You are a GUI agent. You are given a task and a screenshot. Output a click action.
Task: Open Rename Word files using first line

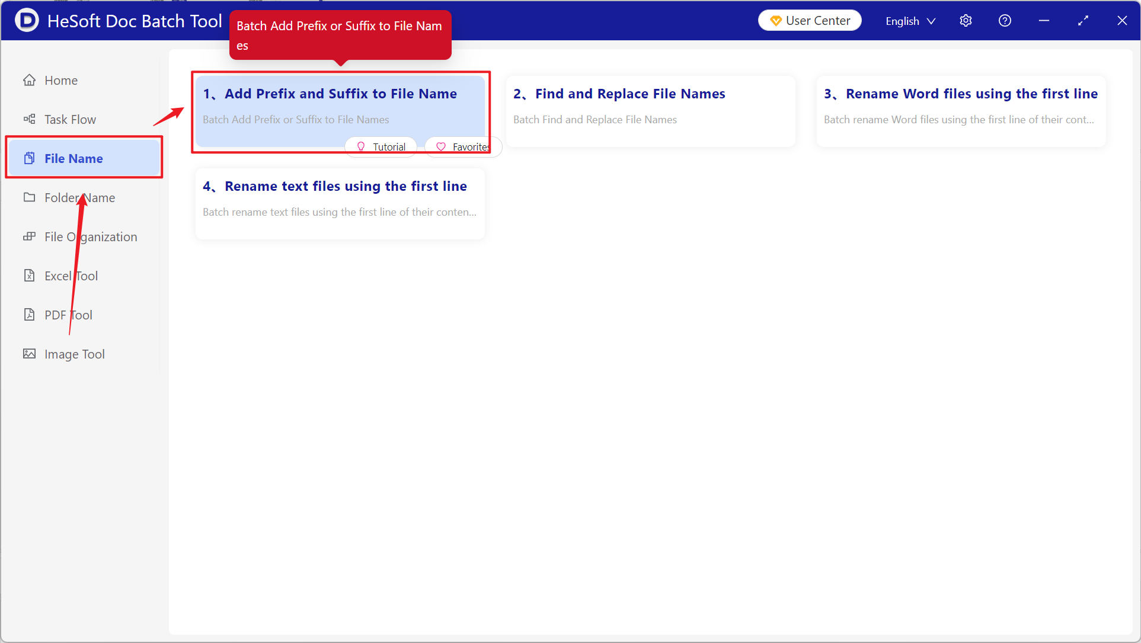[961, 111]
